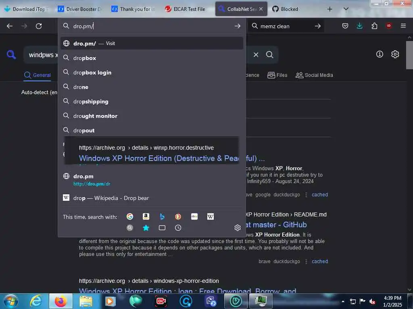Open the Downloads panel icon
413x309 pixels.
click(359, 26)
